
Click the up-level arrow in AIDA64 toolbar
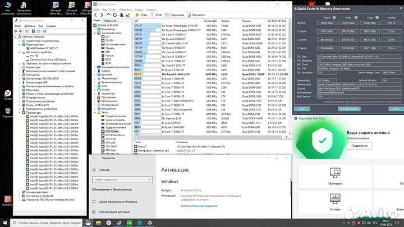108,15
